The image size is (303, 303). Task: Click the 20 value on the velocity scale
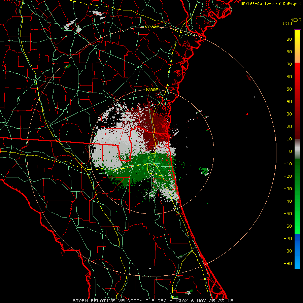(x=289, y=127)
